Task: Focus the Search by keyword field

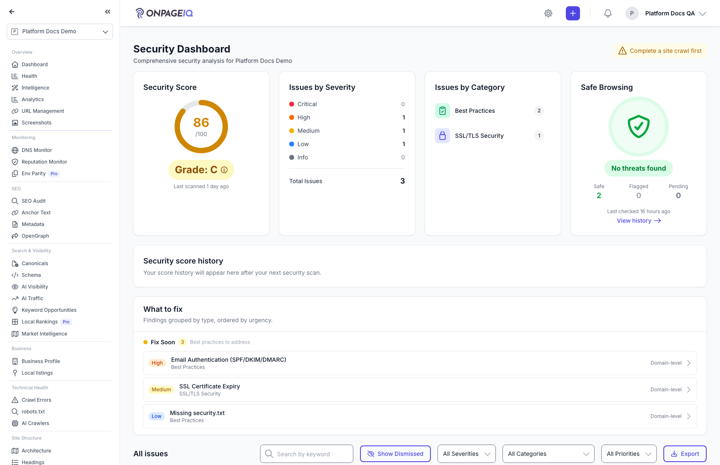Action: pyautogui.click(x=307, y=454)
